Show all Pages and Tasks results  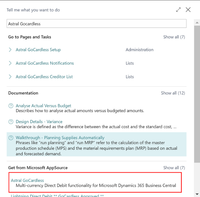click(x=174, y=37)
